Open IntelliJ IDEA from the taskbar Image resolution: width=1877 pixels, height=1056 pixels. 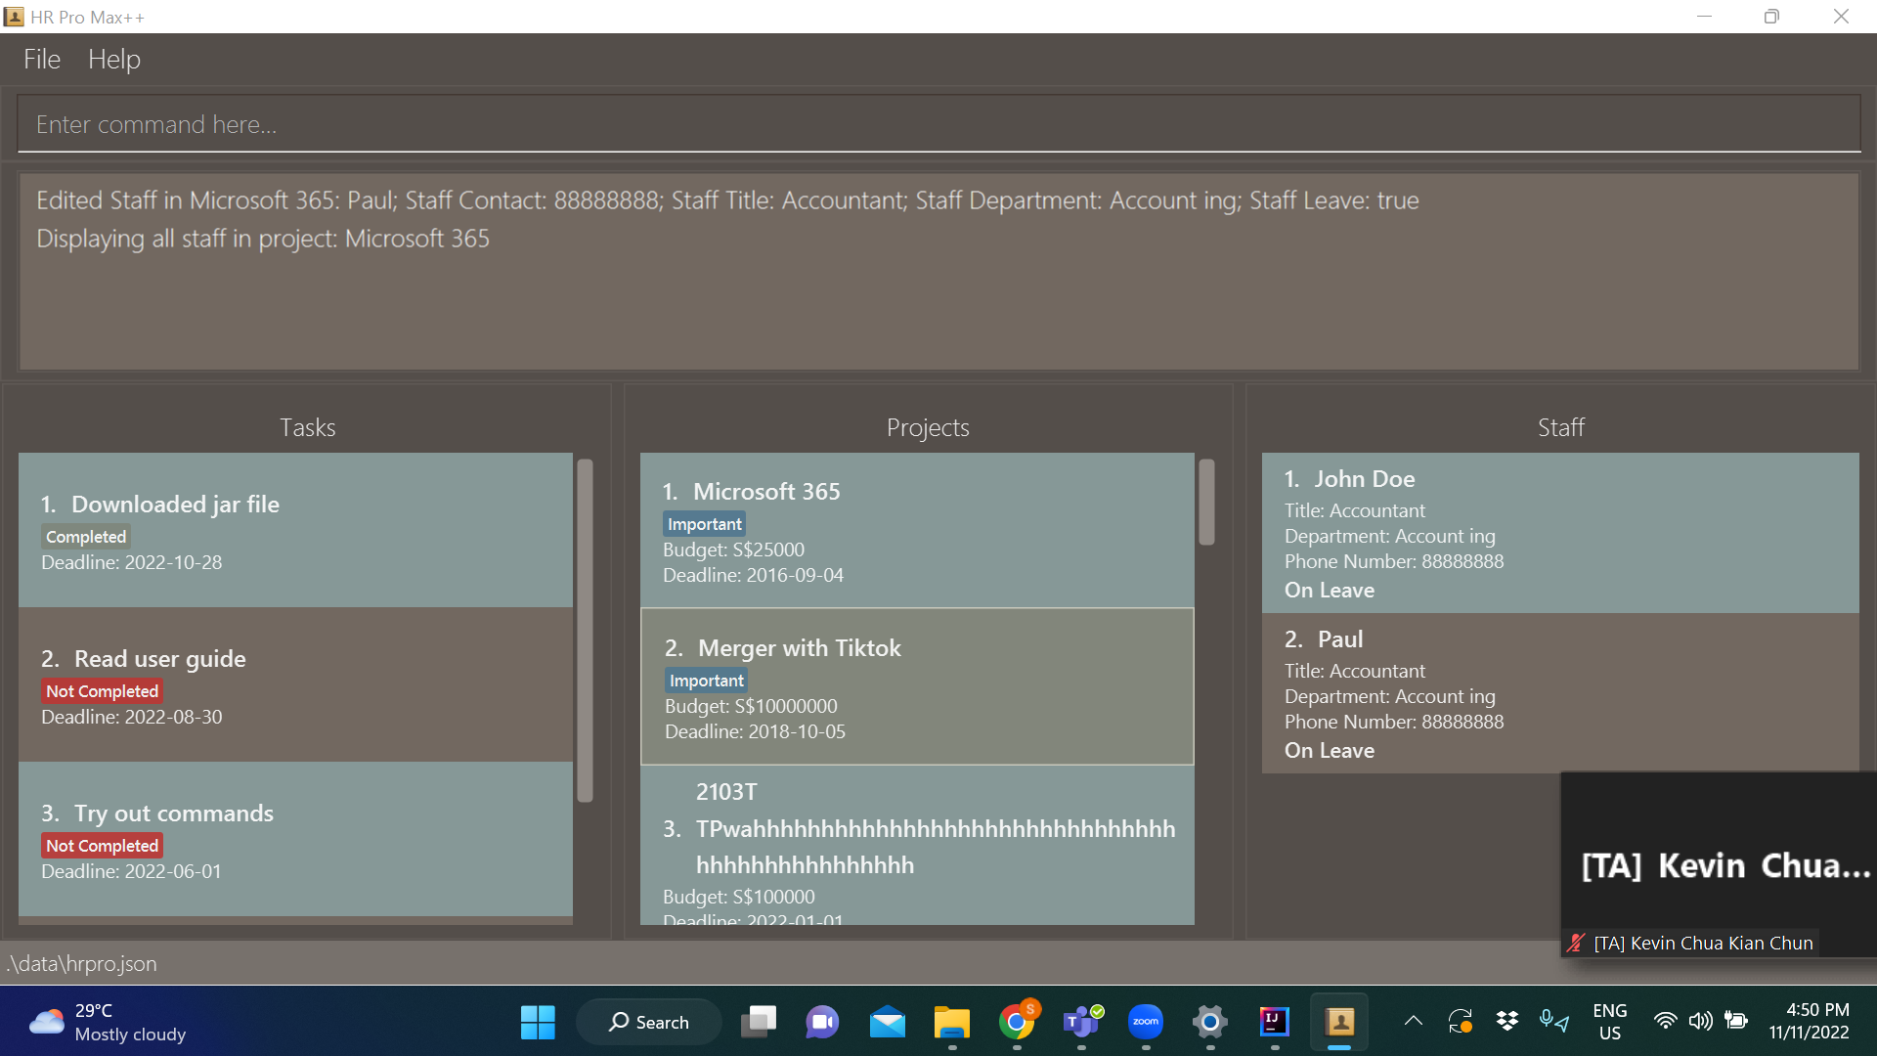tap(1275, 1022)
